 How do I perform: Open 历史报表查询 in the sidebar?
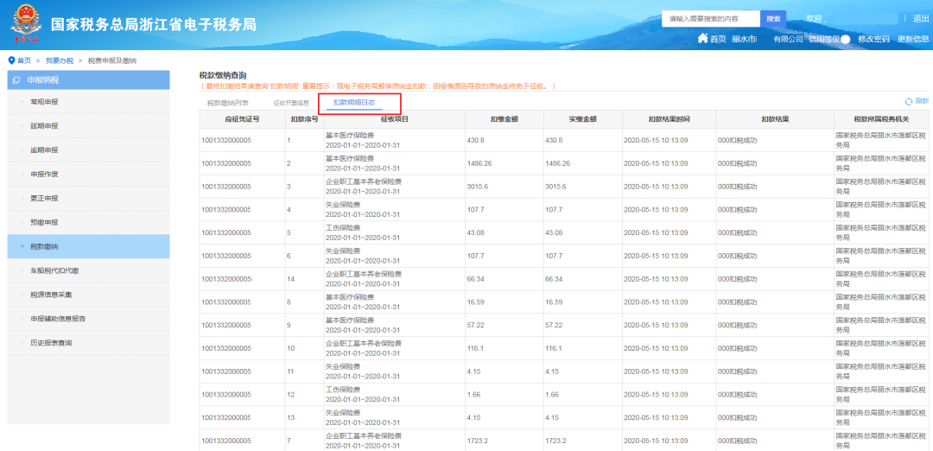click(x=89, y=343)
